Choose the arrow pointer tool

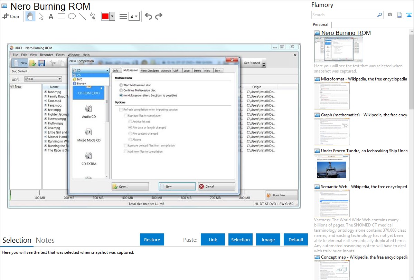pos(41,16)
